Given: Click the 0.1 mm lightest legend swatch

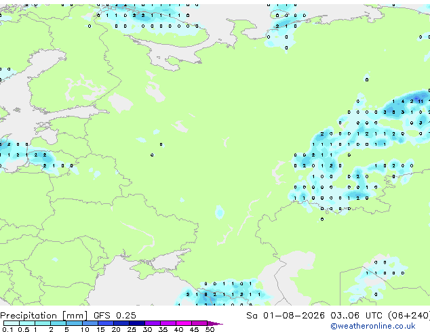Looking at the screenshot, I should (x=12, y=323).
